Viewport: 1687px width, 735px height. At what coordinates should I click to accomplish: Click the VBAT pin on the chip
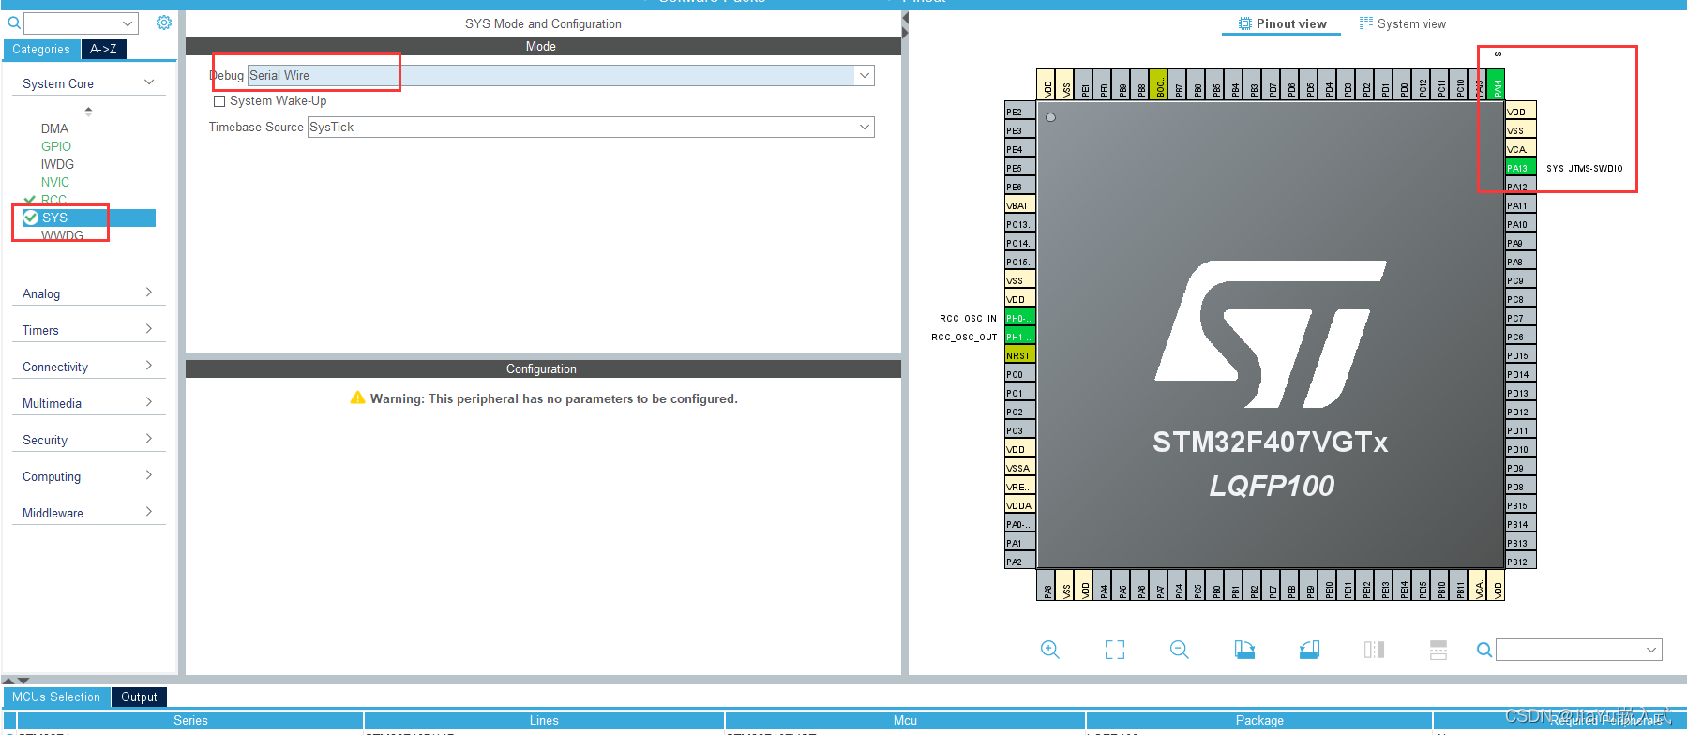pos(1020,205)
